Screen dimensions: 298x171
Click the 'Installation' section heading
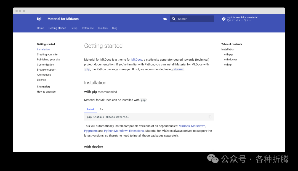pyautogui.click(x=95, y=83)
